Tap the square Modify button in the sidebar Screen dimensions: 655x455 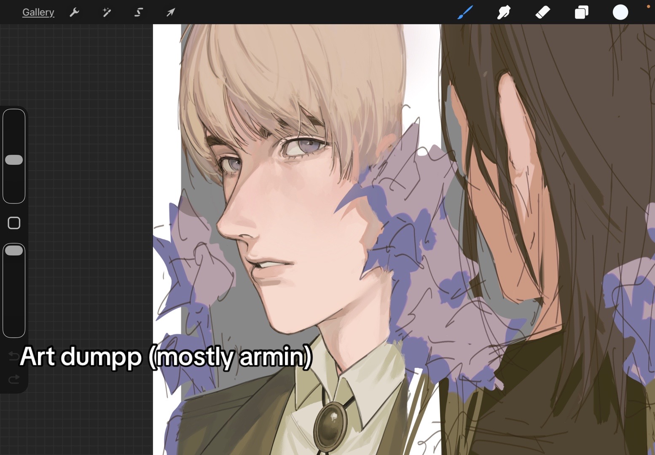(14, 223)
